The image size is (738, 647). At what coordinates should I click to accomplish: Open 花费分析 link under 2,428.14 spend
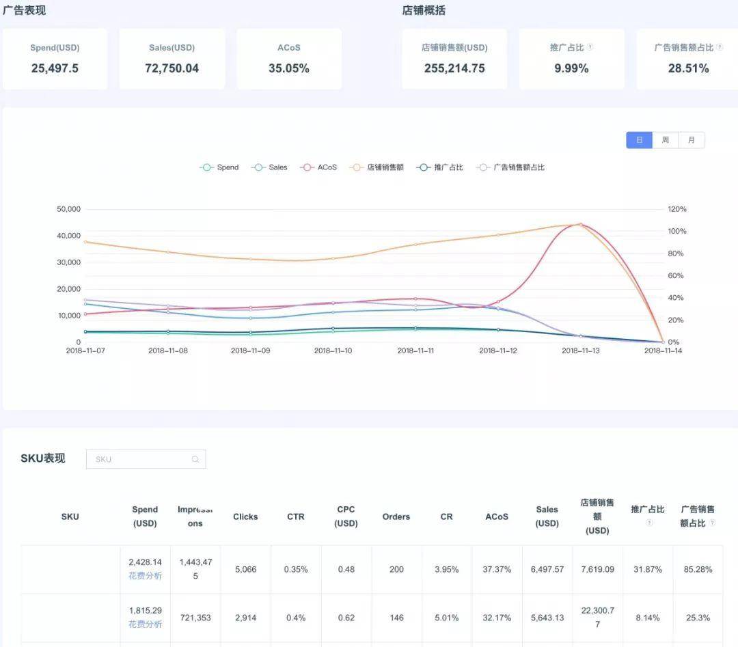click(145, 576)
